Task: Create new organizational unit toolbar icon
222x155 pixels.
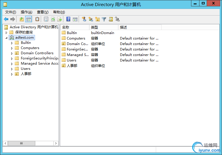Action: [97, 19]
